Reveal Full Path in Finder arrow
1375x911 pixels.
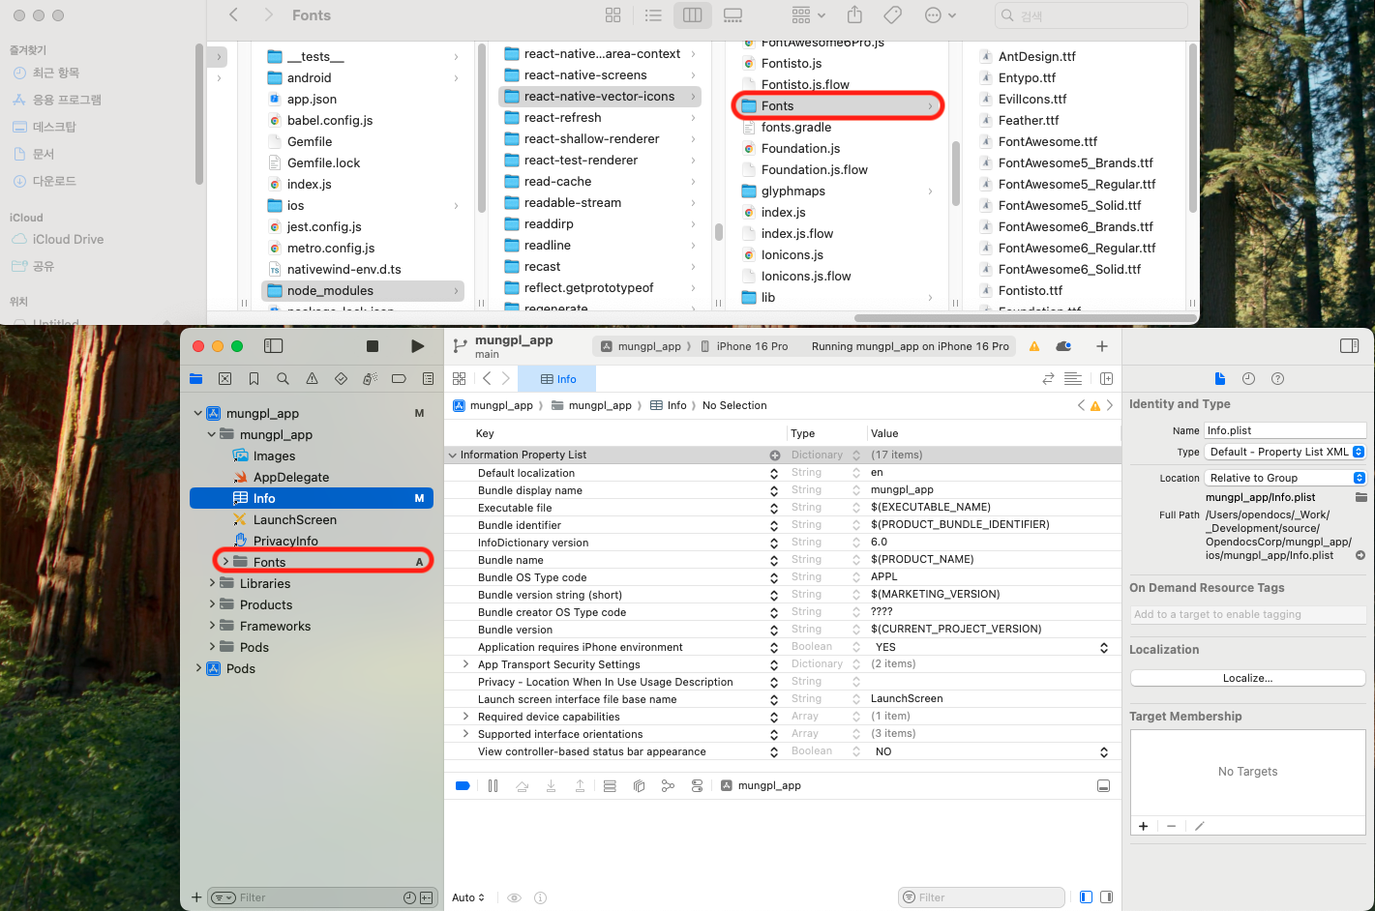coord(1360,555)
